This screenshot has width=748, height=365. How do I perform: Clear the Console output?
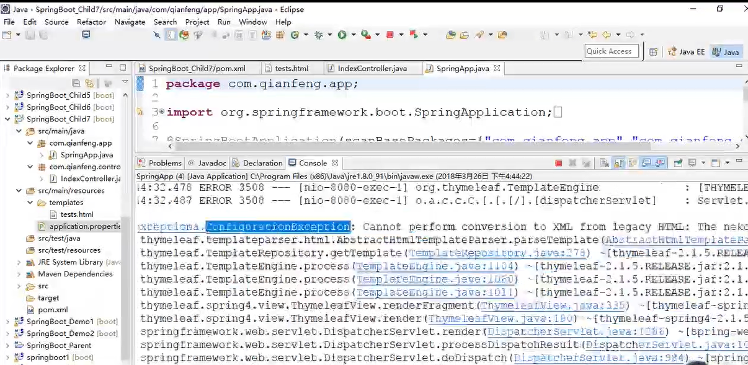tap(603, 163)
